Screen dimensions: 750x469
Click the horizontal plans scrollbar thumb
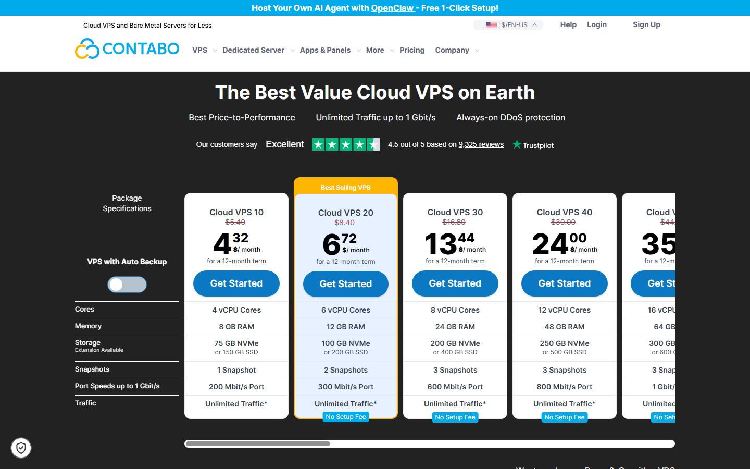coord(257,443)
